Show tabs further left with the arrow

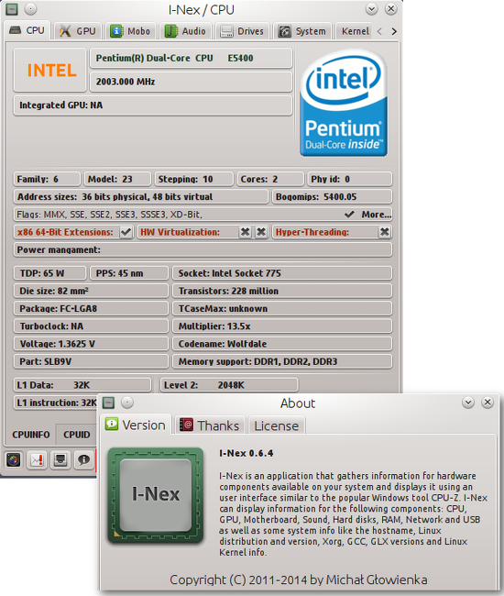pos(379,31)
